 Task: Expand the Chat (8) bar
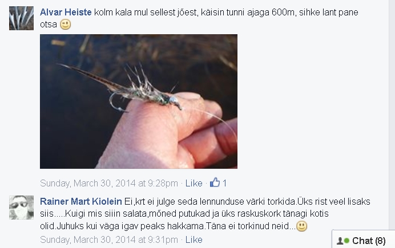coord(363,239)
